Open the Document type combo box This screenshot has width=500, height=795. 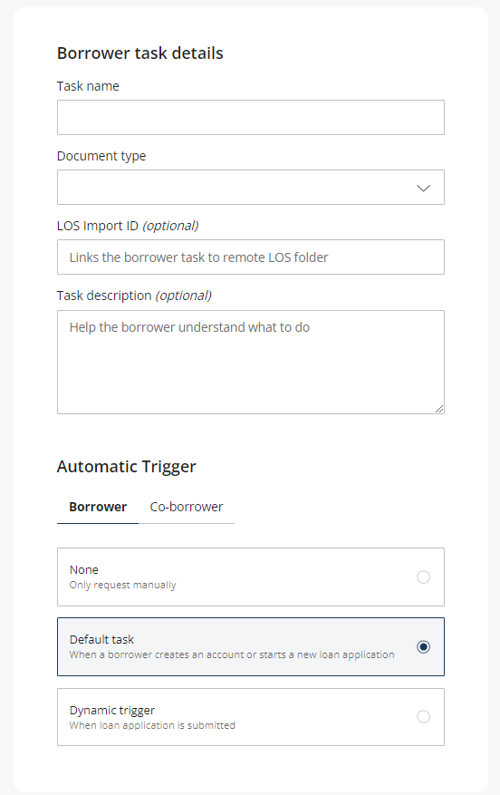pyautogui.click(x=251, y=187)
